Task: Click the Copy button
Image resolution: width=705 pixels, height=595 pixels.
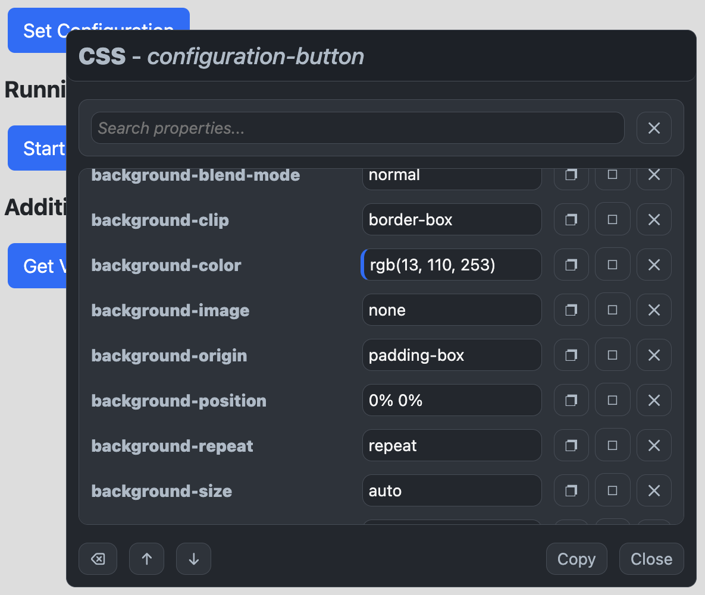Action: [x=576, y=559]
